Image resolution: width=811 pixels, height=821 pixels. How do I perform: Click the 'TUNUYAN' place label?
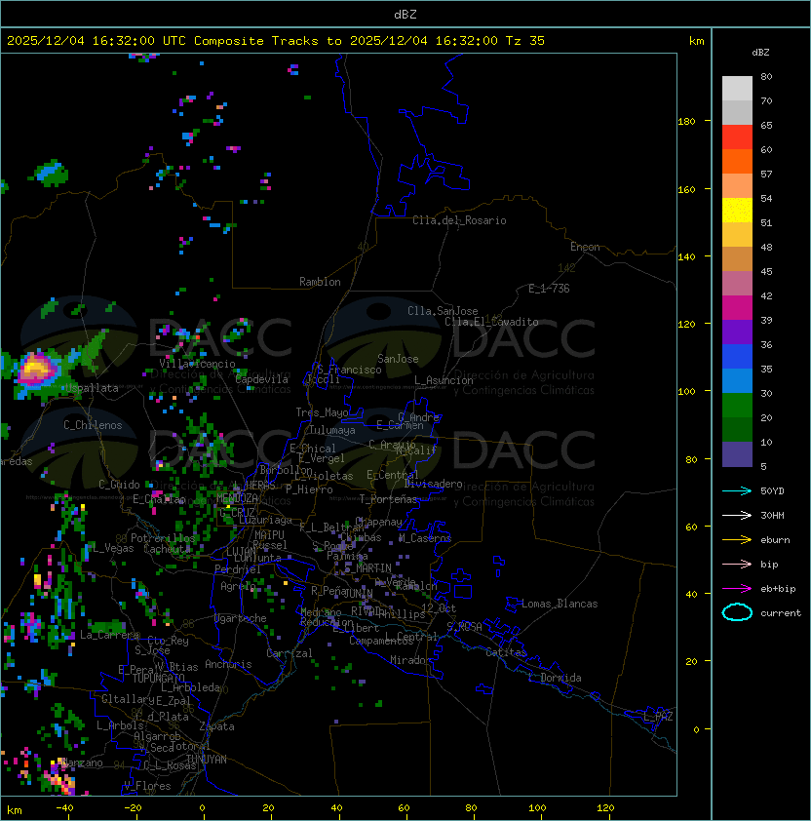pyautogui.click(x=207, y=760)
